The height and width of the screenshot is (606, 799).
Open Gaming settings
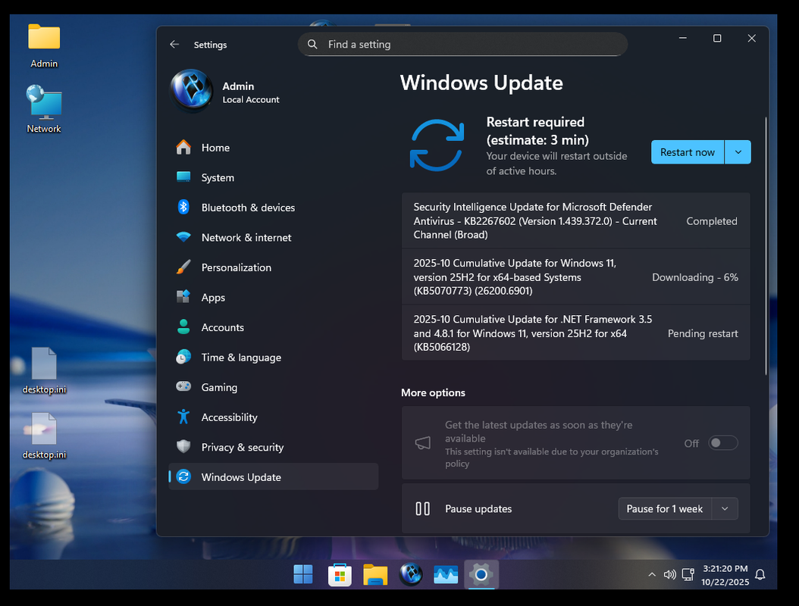[273, 387]
